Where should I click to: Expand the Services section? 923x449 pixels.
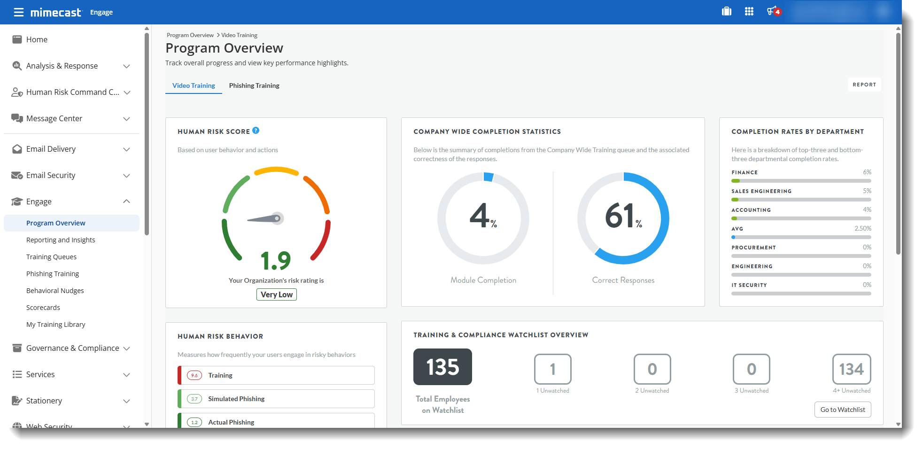(127, 374)
